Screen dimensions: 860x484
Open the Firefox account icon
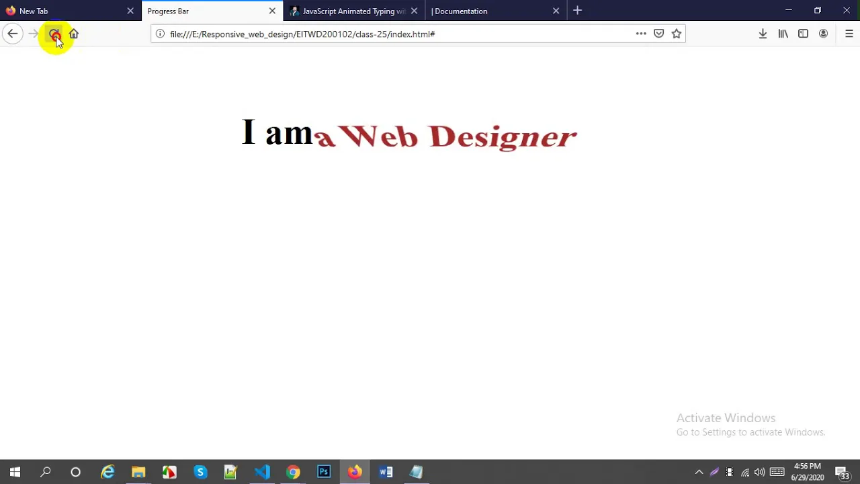(x=823, y=34)
